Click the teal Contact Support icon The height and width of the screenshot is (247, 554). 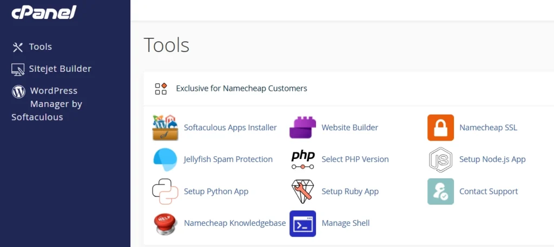[x=440, y=191]
